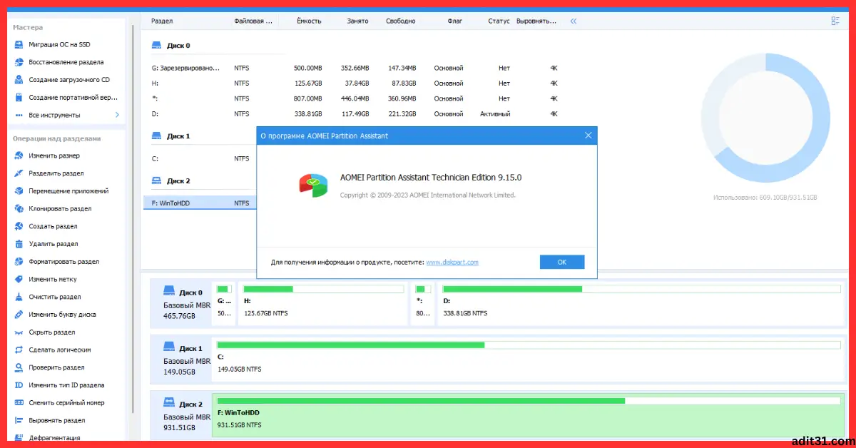Click the Change drive letter icon

coord(20,315)
